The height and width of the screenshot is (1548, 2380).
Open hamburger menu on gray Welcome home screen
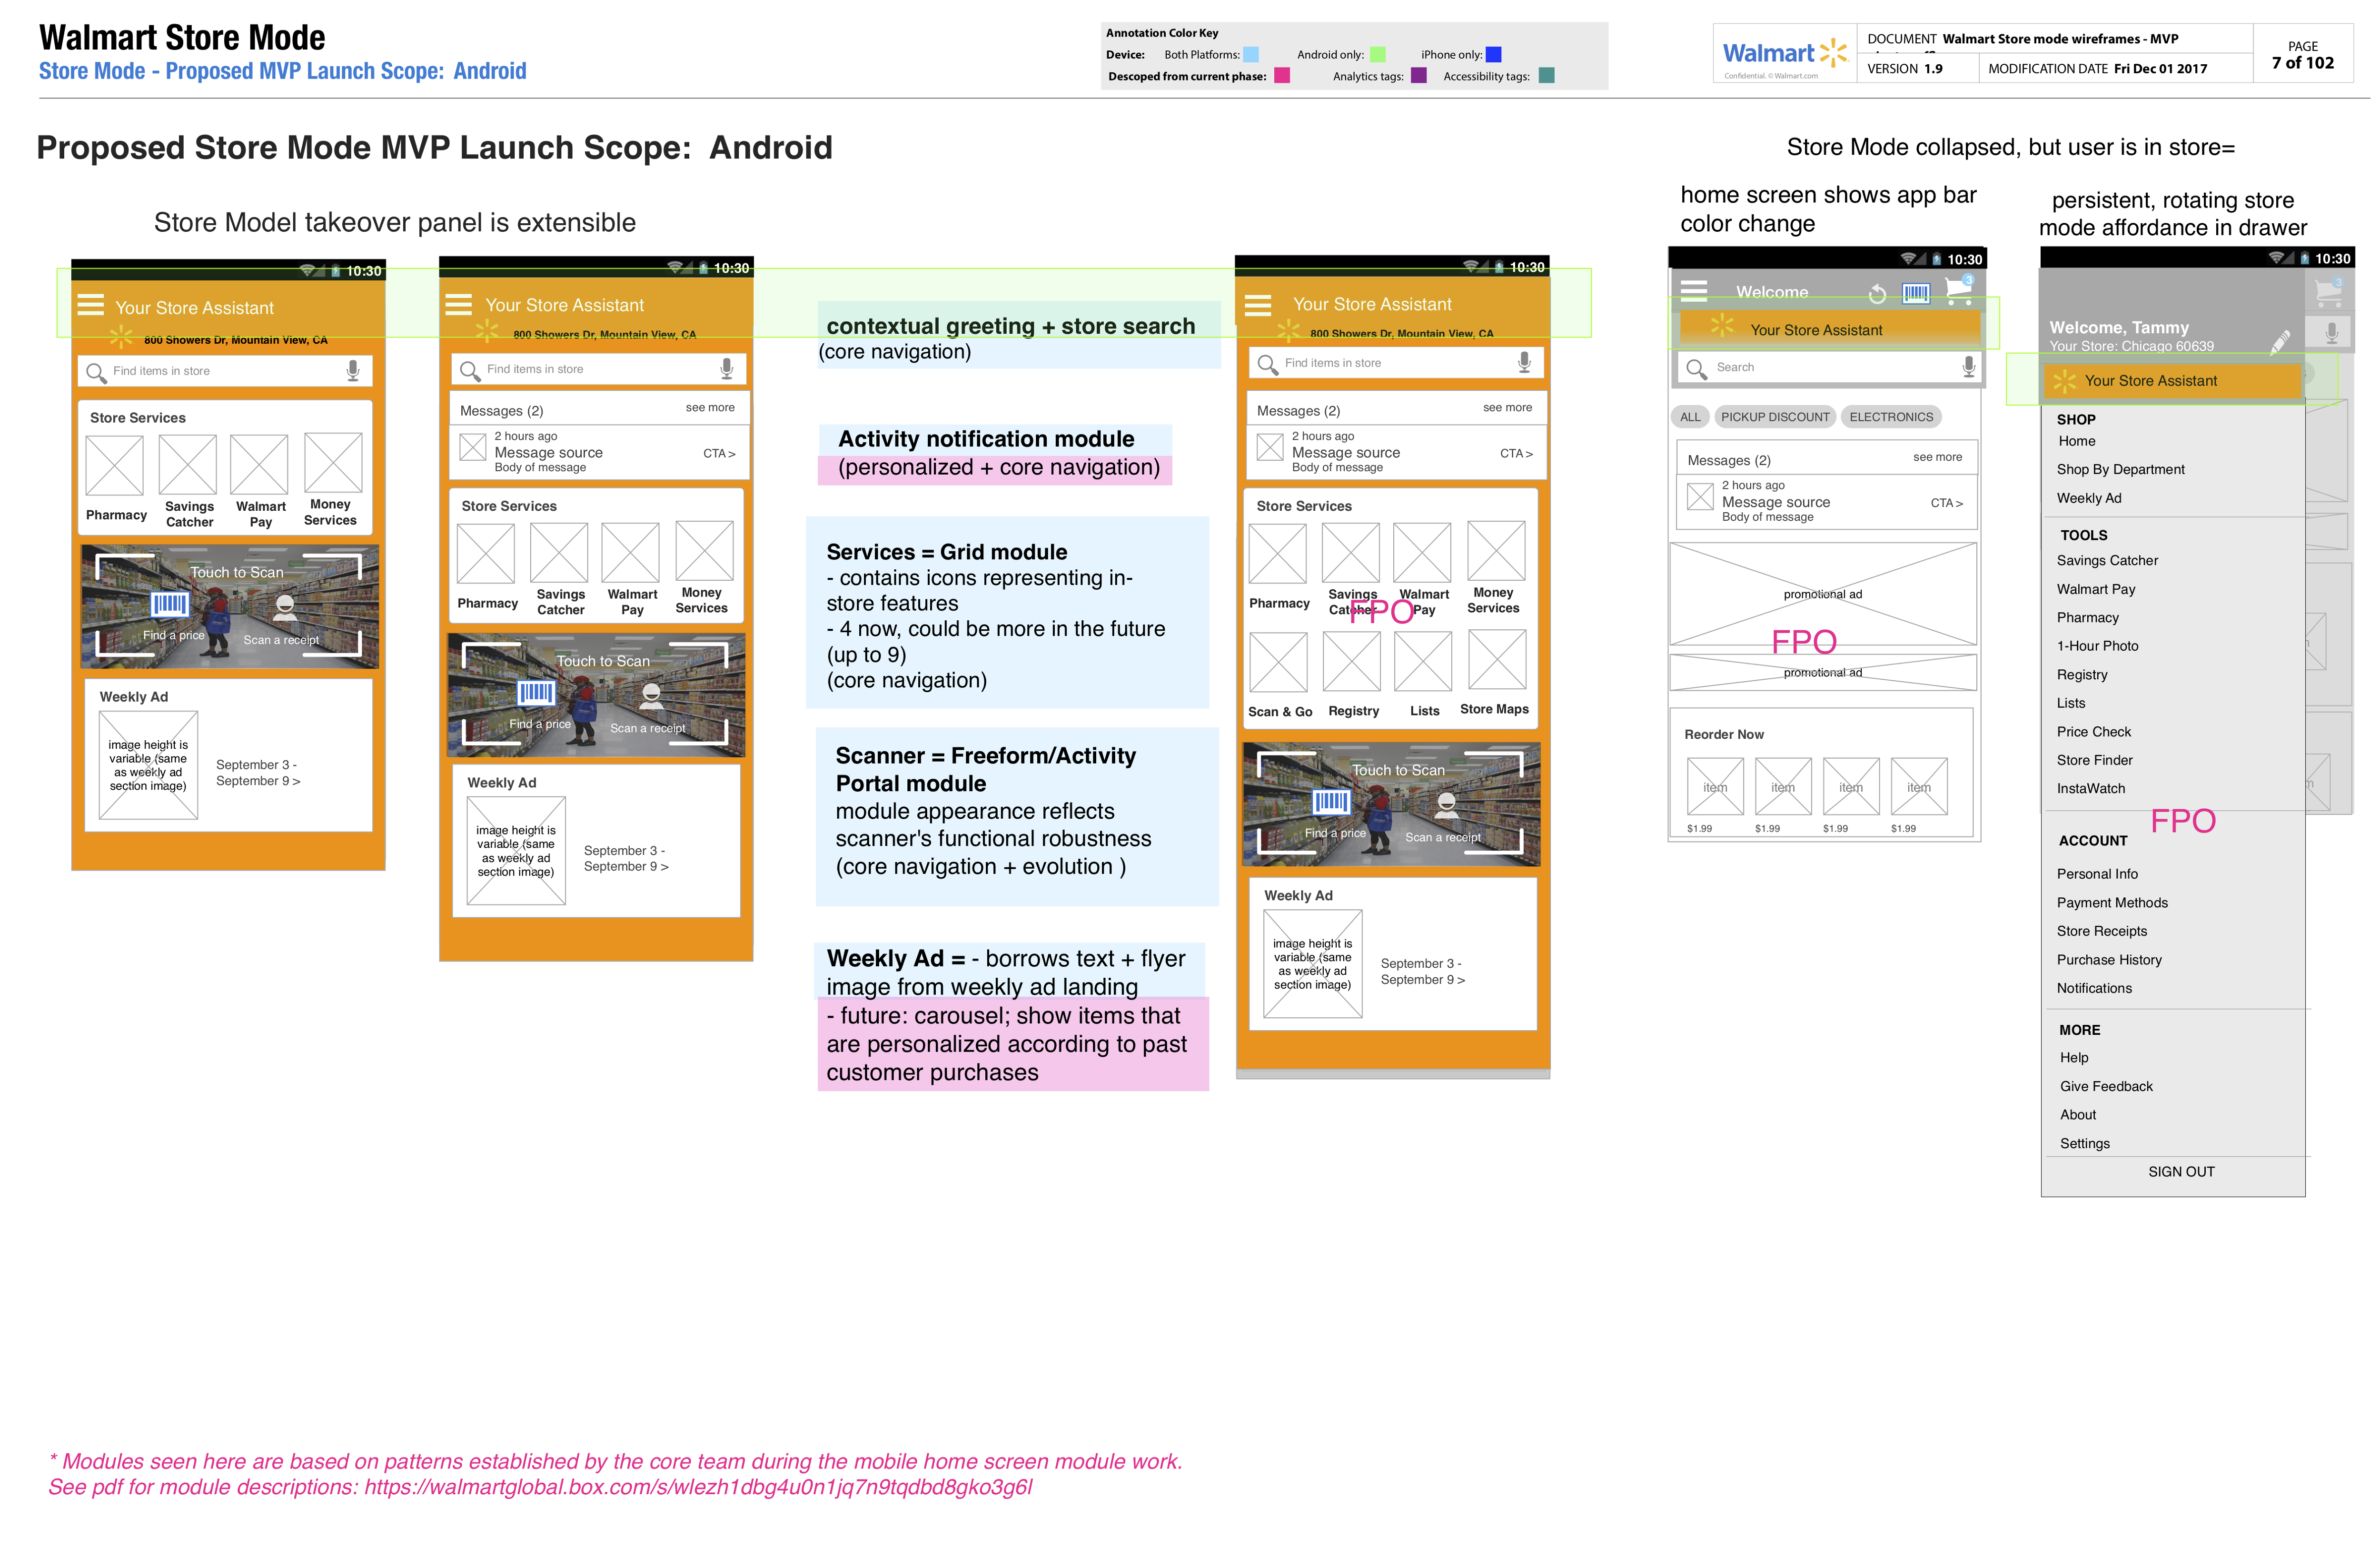[1693, 291]
